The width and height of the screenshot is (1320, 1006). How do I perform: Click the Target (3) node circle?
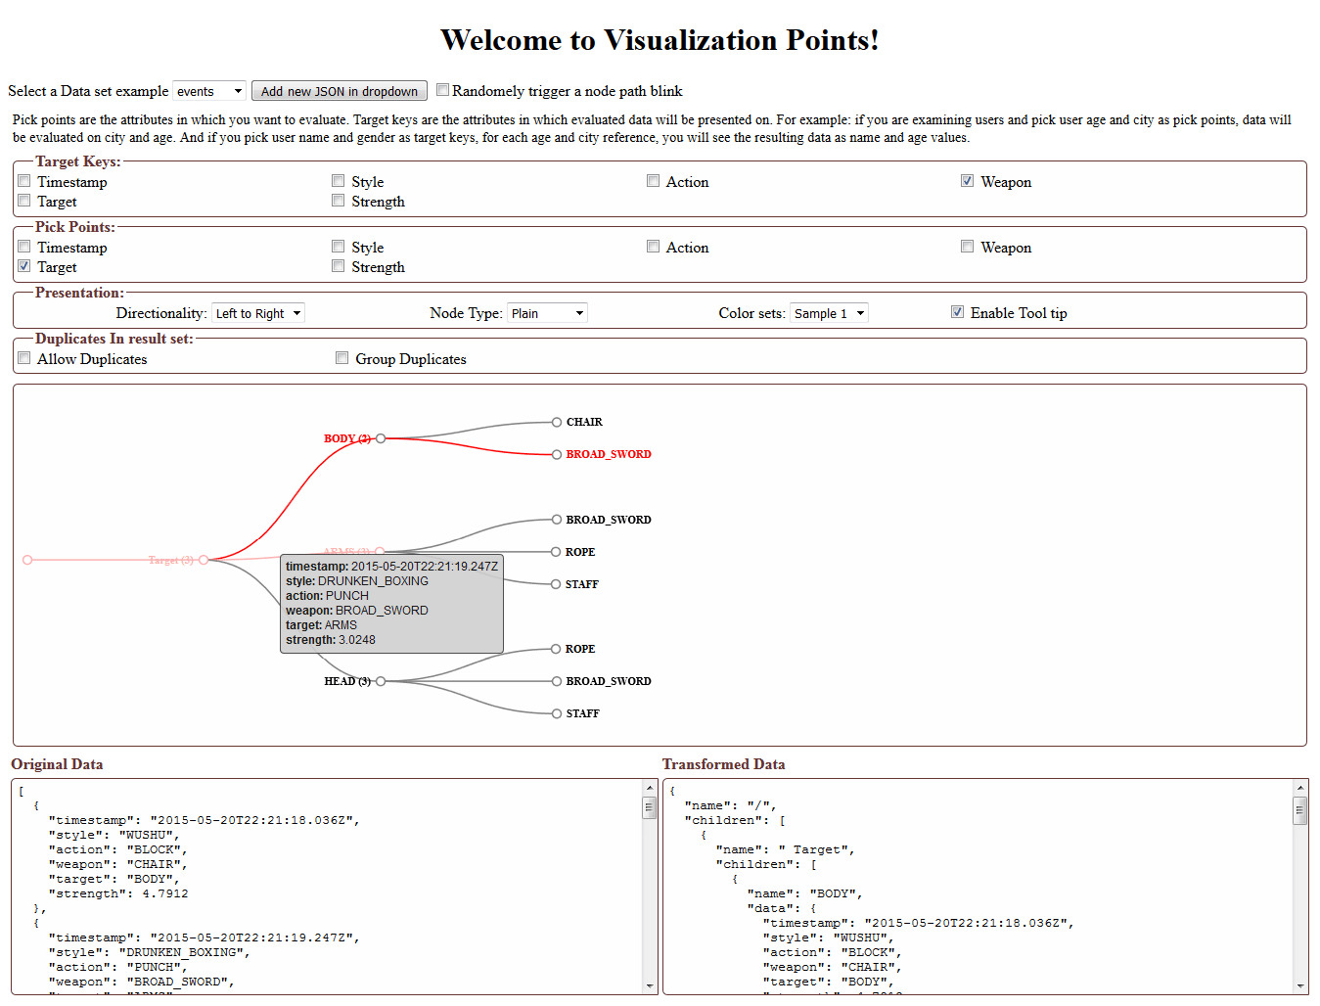[204, 560]
